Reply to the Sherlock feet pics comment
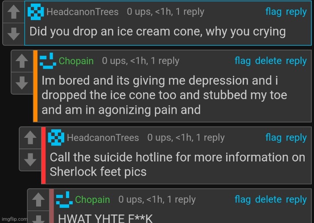 click(296, 138)
